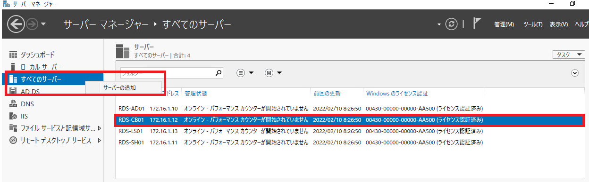Click the ファイル サービス sidebar icon
Image resolution: width=589 pixels, height=182 pixels.
(13, 128)
